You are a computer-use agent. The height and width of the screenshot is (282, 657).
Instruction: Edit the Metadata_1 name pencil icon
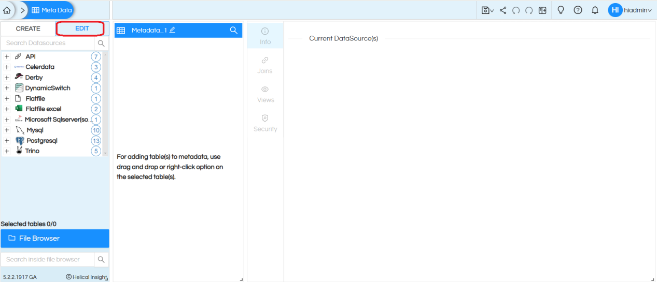[172, 30]
